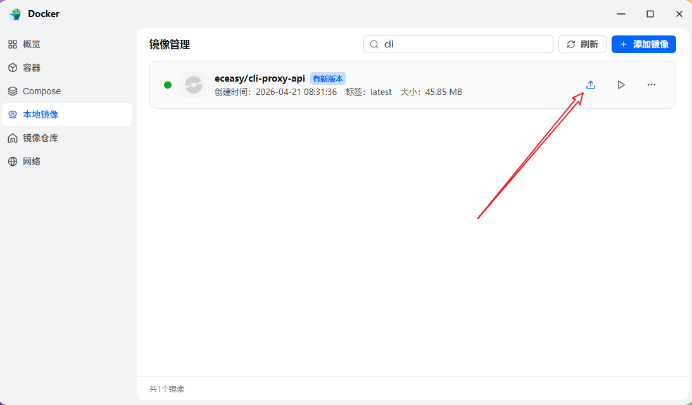Click the 镜像仓库 house icon
The width and height of the screenshot is (692, 405).
pyautogui.click(x=13, y=138)
